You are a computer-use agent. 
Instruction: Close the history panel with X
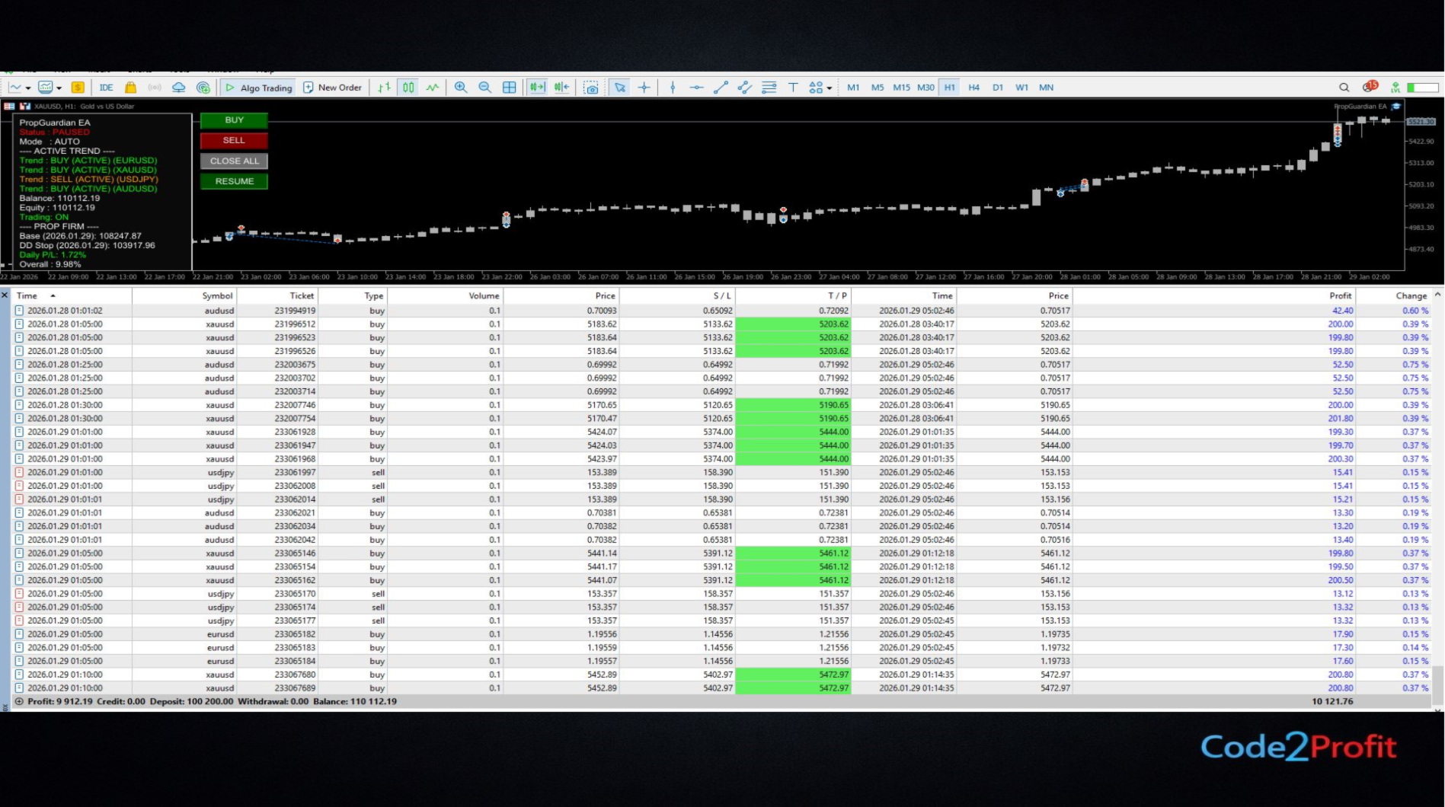5,295
